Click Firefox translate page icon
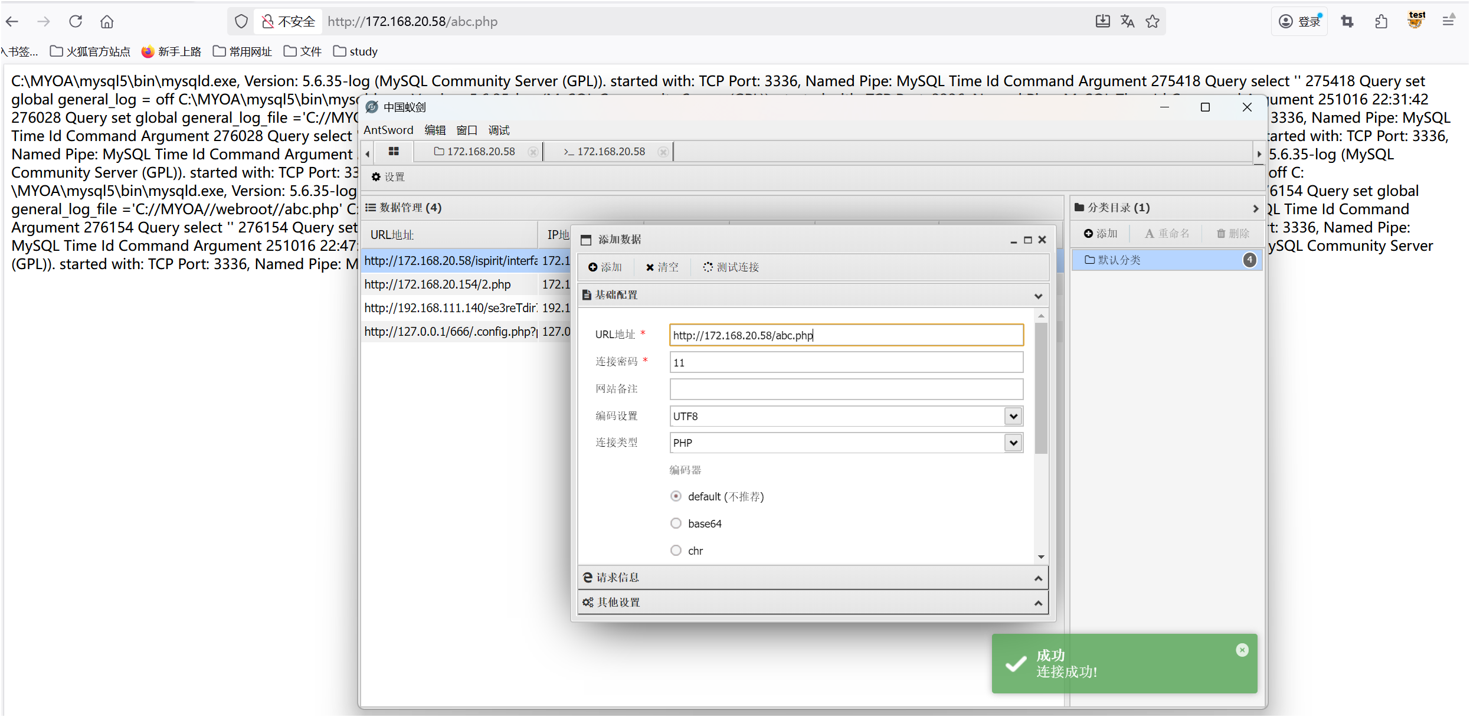Viewport: 1470px width, 717px height. (1127, 22)
